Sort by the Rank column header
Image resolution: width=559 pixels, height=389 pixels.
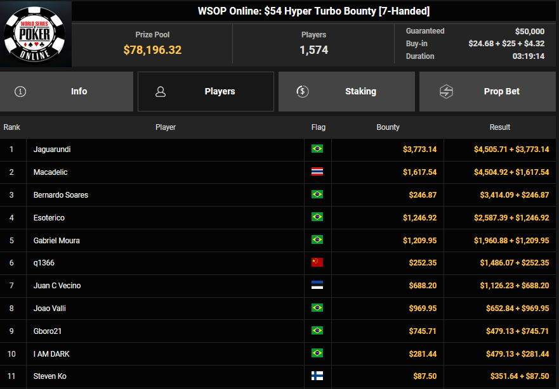coord(12,127)
